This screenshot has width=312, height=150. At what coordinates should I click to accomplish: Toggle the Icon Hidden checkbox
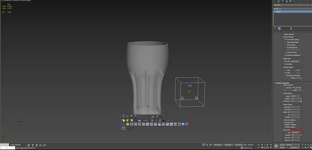coord(288,64)
